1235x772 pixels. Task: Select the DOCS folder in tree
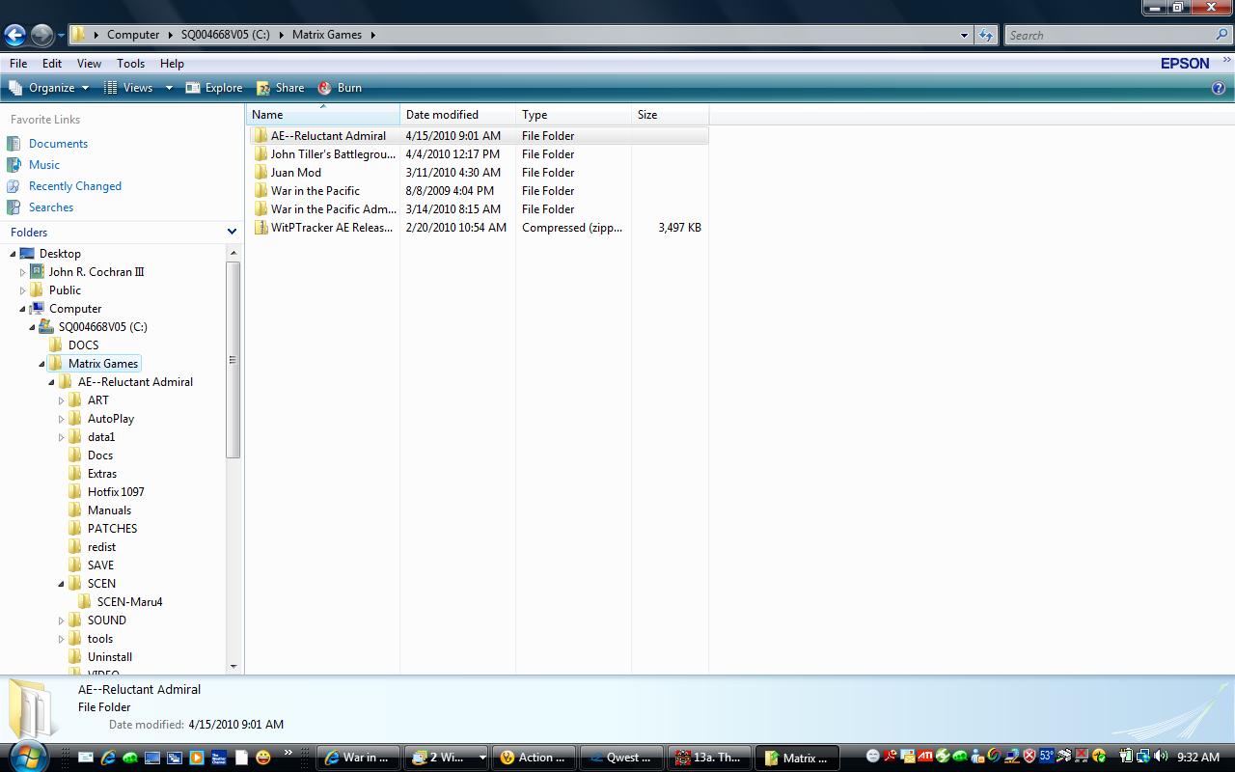point(83,345)
